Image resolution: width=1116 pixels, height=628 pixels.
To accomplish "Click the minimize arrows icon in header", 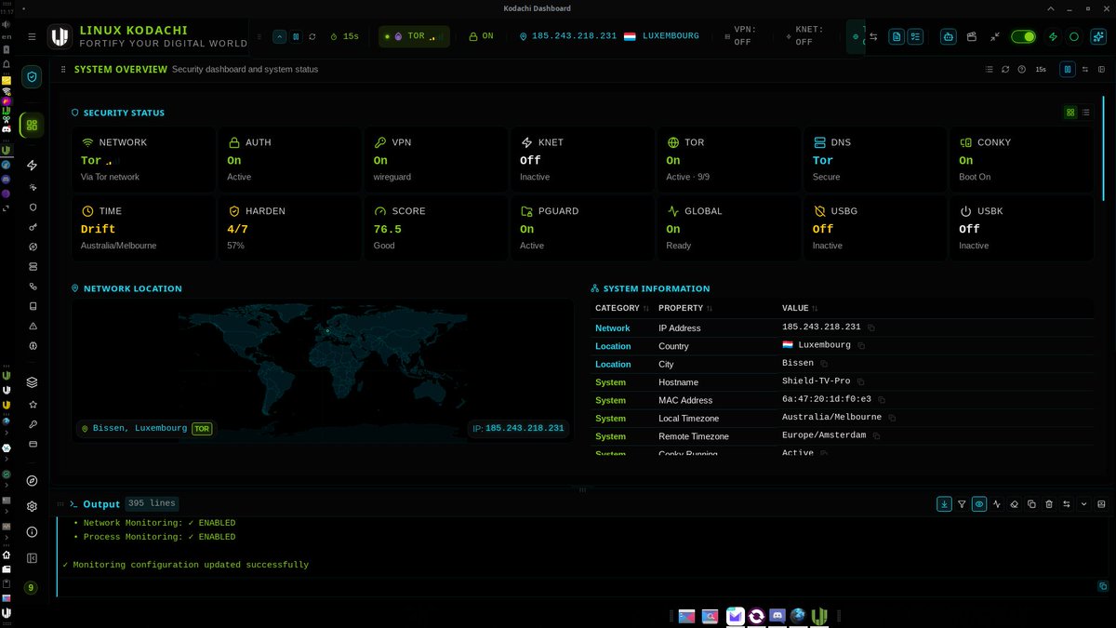I will [995, 36].
